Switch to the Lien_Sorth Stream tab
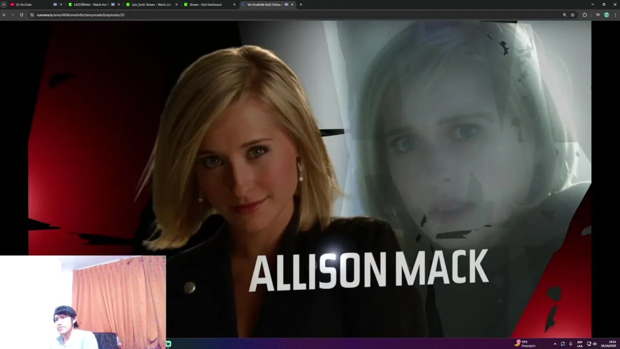Viewport: 620px width, 349px height. (151, 4)
